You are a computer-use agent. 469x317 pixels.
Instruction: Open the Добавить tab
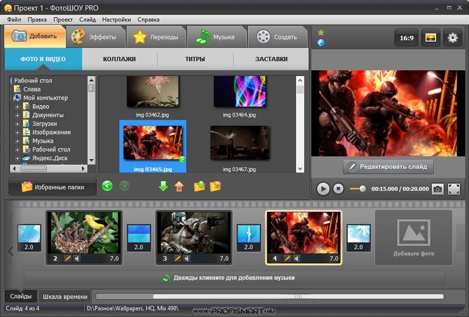pos(35,36)
